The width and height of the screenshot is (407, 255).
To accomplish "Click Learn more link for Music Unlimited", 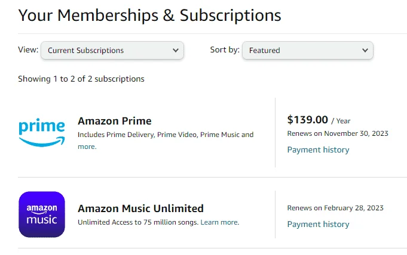I will [220, 222].
